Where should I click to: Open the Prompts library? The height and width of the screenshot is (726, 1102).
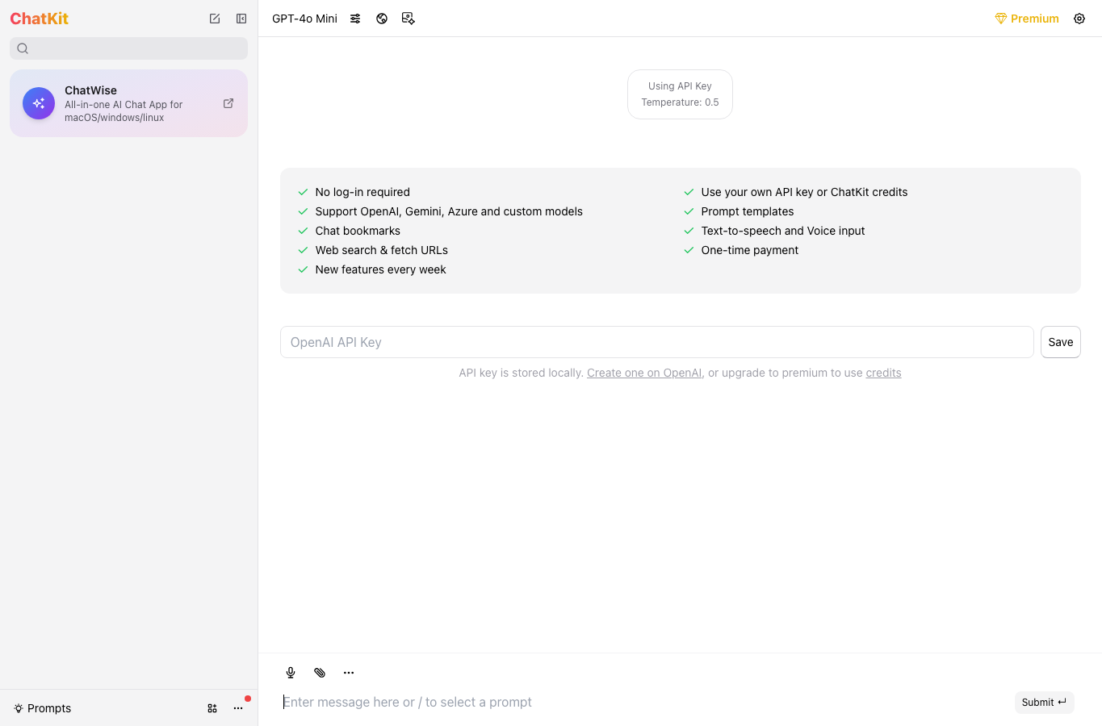click(x=42, y=708)
